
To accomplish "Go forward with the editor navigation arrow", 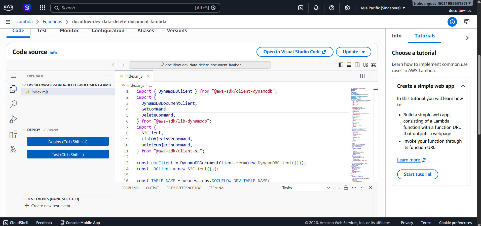I will pyautogui.click(x=123, y=65).
